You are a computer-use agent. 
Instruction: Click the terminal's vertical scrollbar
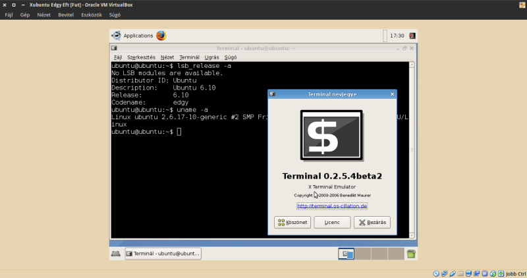point(411,152)
